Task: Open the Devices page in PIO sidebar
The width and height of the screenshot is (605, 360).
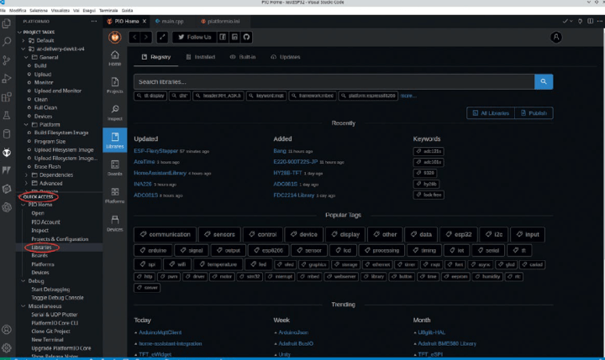Action: [115, 225]
